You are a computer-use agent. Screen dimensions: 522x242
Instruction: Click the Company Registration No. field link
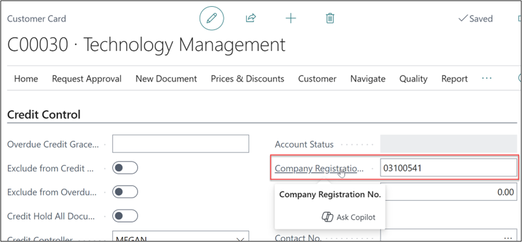point(319,168)
